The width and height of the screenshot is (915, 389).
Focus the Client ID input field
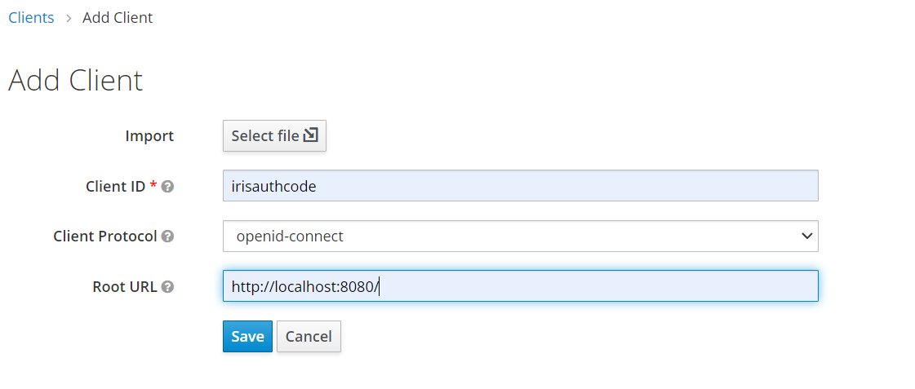[x=520, y=186]
